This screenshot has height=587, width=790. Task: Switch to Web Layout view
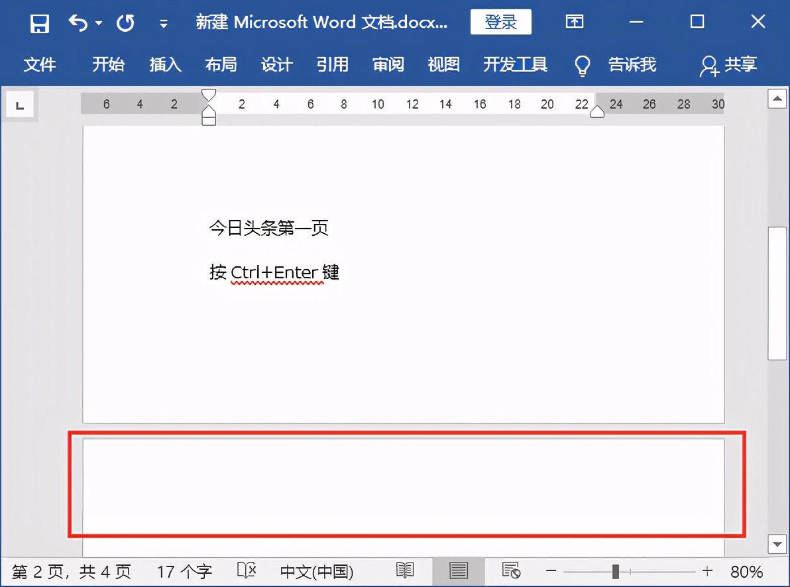tap(511, 571)
